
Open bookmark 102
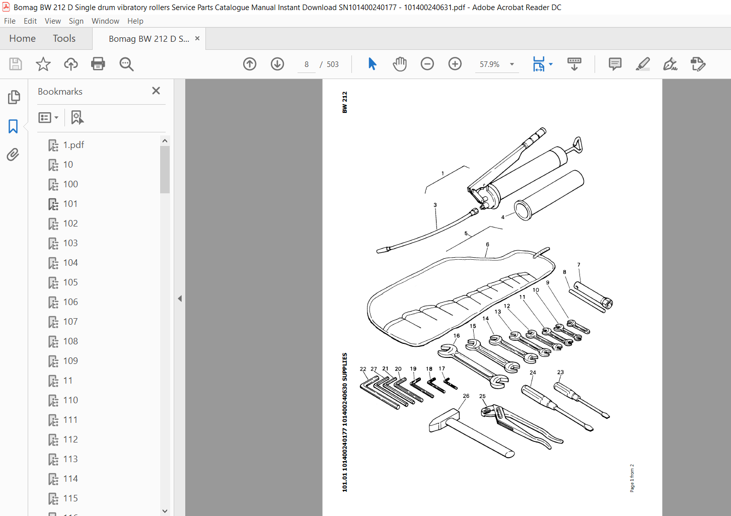(x=70, y=224)
